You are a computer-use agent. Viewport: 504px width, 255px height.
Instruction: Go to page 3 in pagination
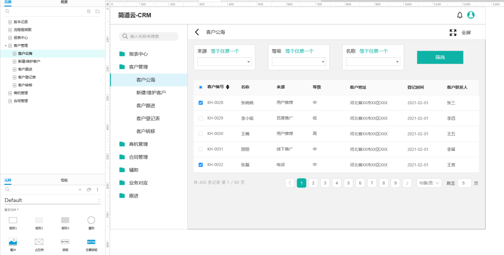coord(325,183)
